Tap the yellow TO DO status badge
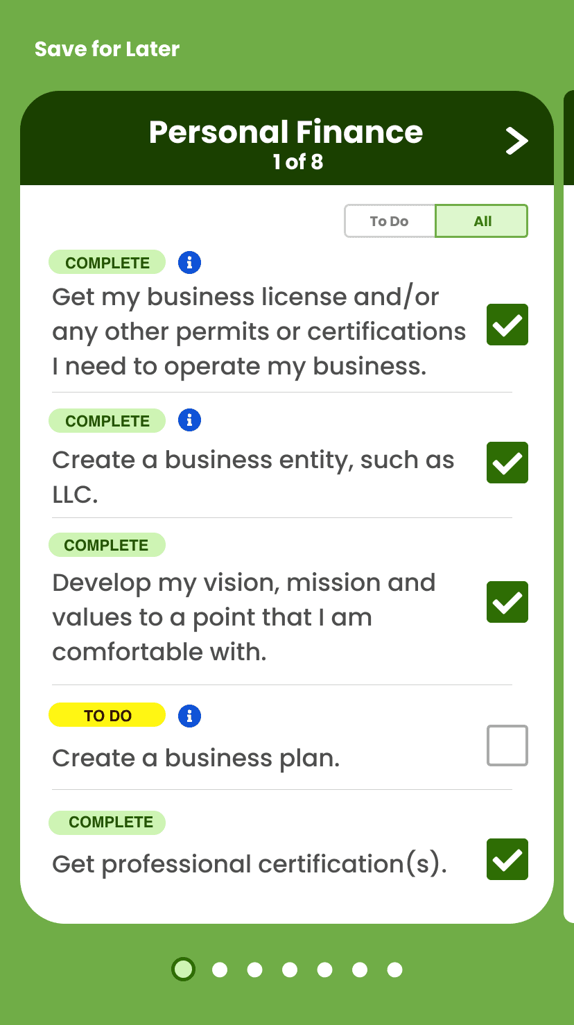The height and width of the screenshot is (1025, 574). 107,716
